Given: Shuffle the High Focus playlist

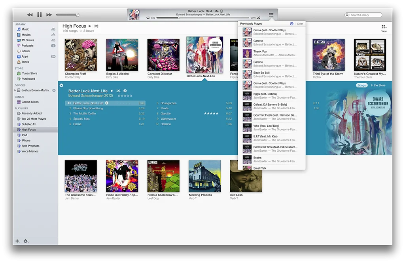Looking at the screenshot, I should pyautogui.click(x=97, y=26).
